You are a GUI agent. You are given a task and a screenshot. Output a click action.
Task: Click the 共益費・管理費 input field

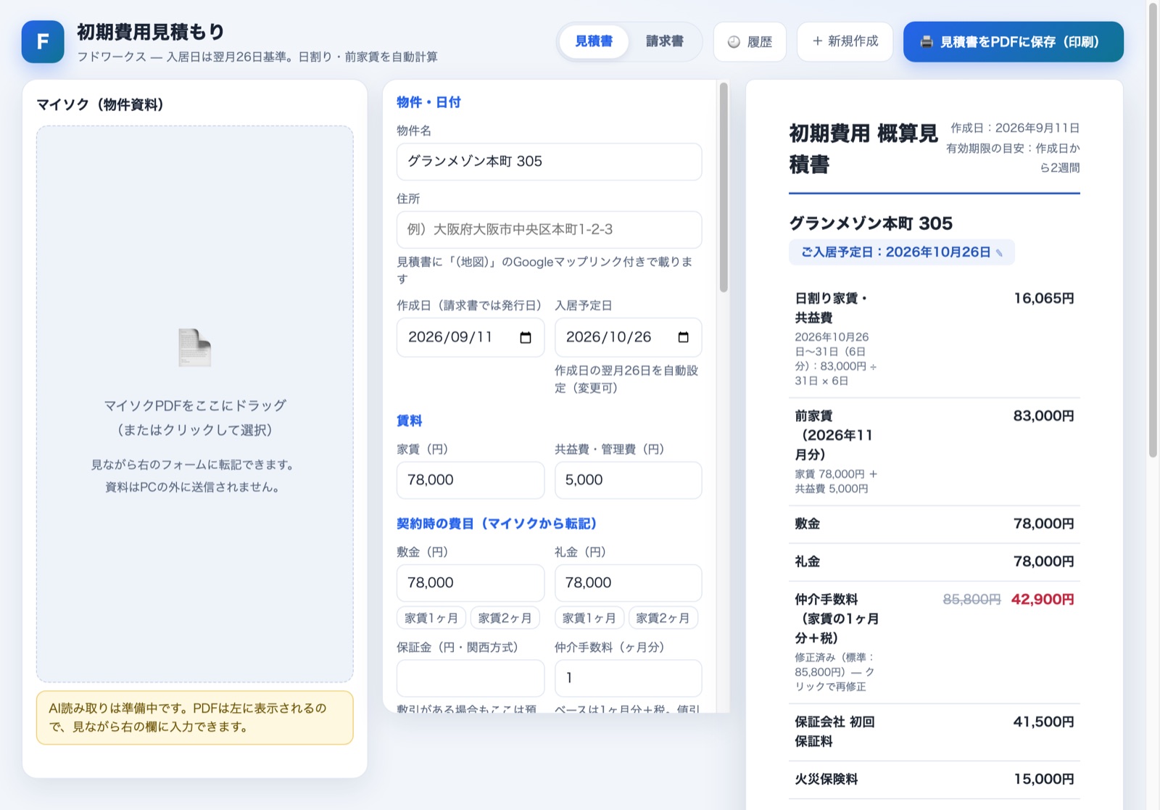628,480
